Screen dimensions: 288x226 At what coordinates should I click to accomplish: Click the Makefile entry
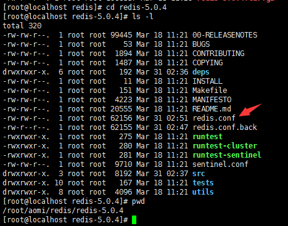coord(210,91)
